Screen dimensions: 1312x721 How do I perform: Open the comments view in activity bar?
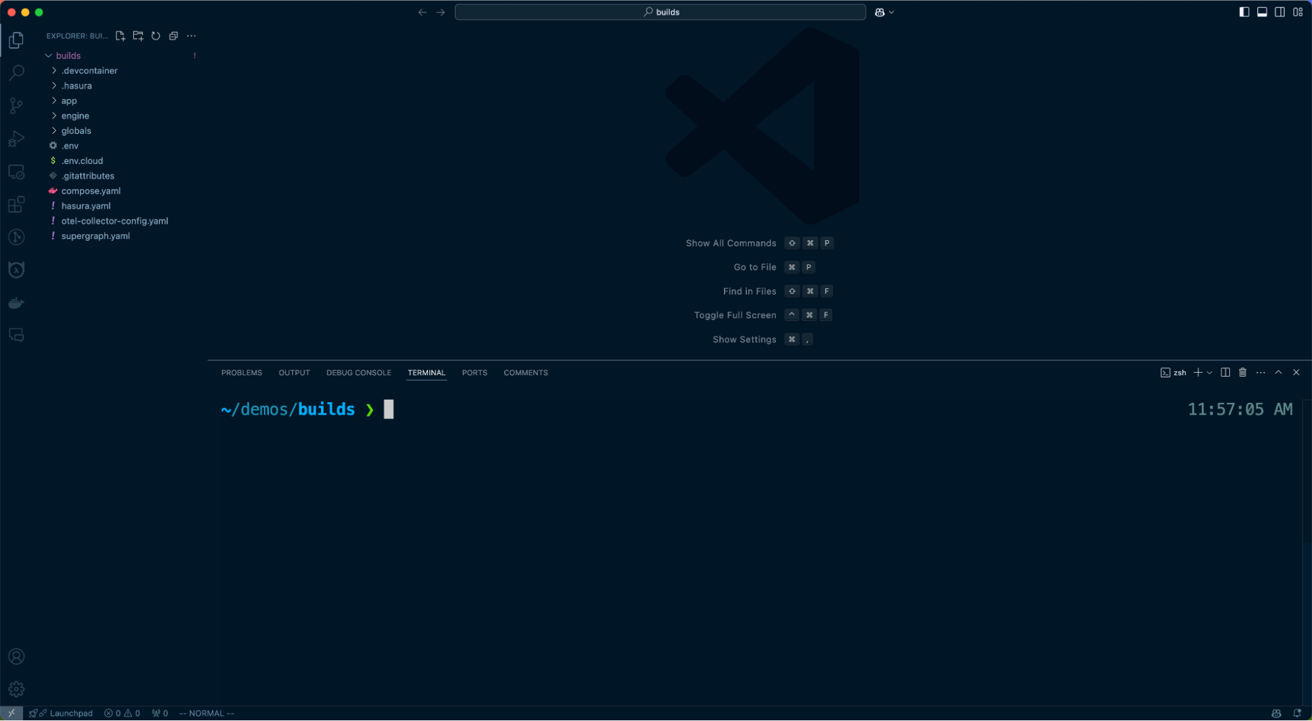point(16,335)
